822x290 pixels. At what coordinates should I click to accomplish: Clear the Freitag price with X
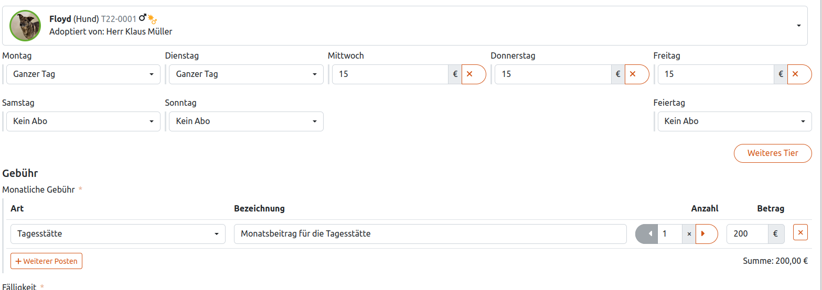795,74
